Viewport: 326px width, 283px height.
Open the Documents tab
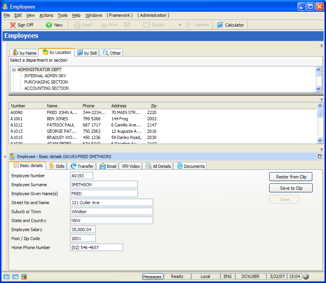click(x=190, y=166)
